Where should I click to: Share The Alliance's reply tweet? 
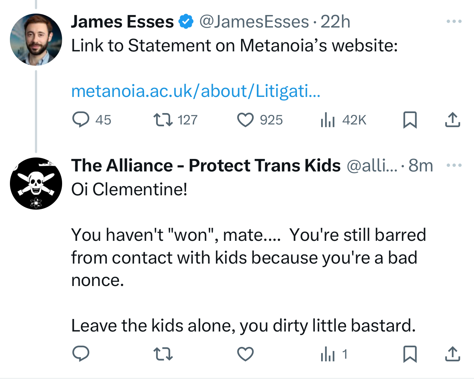point(452,354)
